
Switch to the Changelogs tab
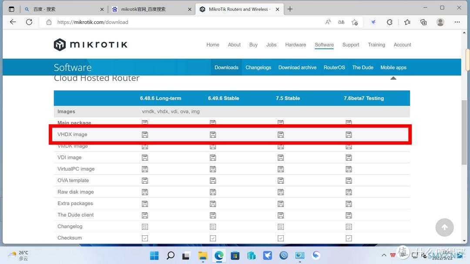(x=258, y=68)
